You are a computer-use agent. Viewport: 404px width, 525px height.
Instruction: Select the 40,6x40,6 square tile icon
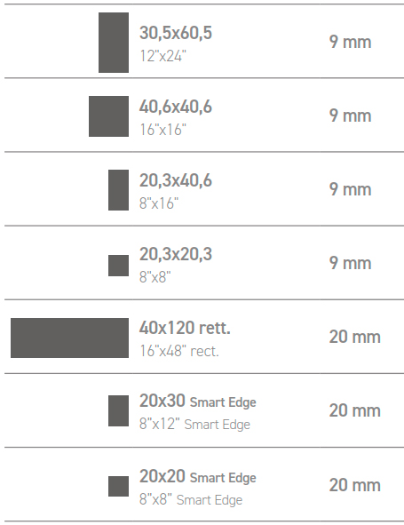pos(108,116)
